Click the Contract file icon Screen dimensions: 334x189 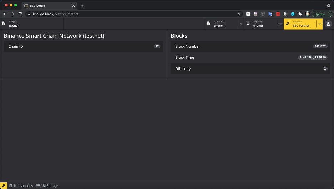point(209,24)
